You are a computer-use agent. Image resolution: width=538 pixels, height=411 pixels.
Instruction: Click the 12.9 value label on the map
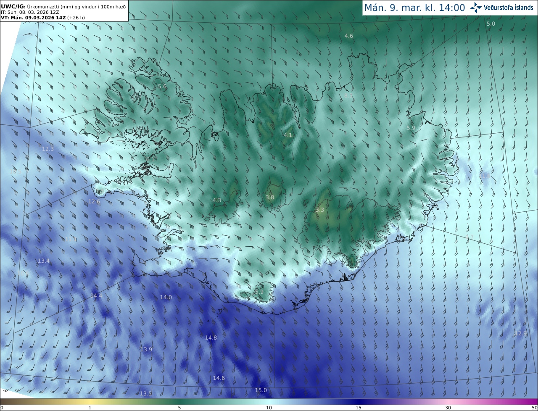point(521,334)
